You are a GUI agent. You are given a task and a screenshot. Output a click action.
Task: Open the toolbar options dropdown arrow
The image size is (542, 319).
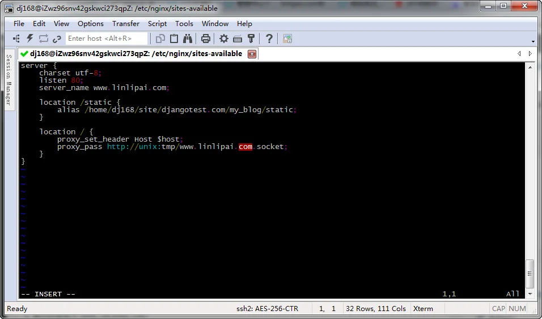[x=533, y=41]
